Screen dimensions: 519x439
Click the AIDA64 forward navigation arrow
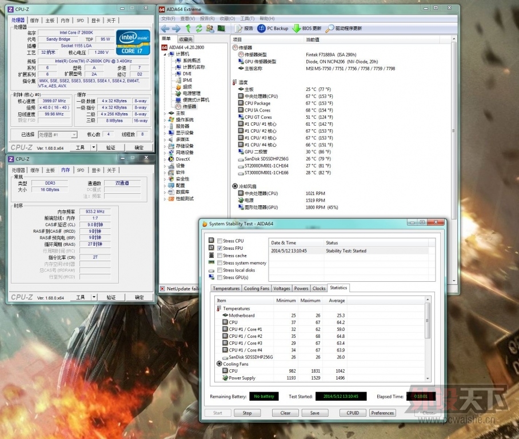(177, 29)
